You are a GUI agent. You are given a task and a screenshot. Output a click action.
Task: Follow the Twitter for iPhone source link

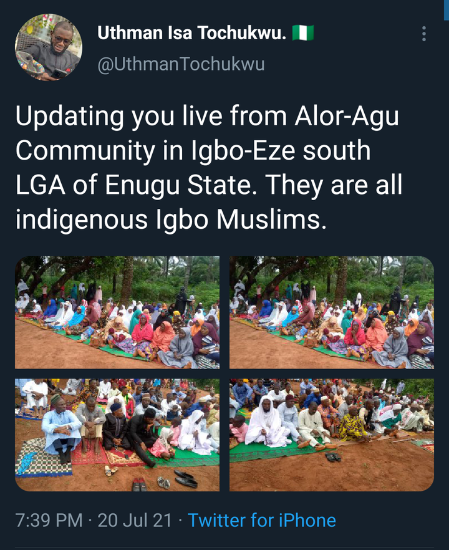click(x=262, y=520)
